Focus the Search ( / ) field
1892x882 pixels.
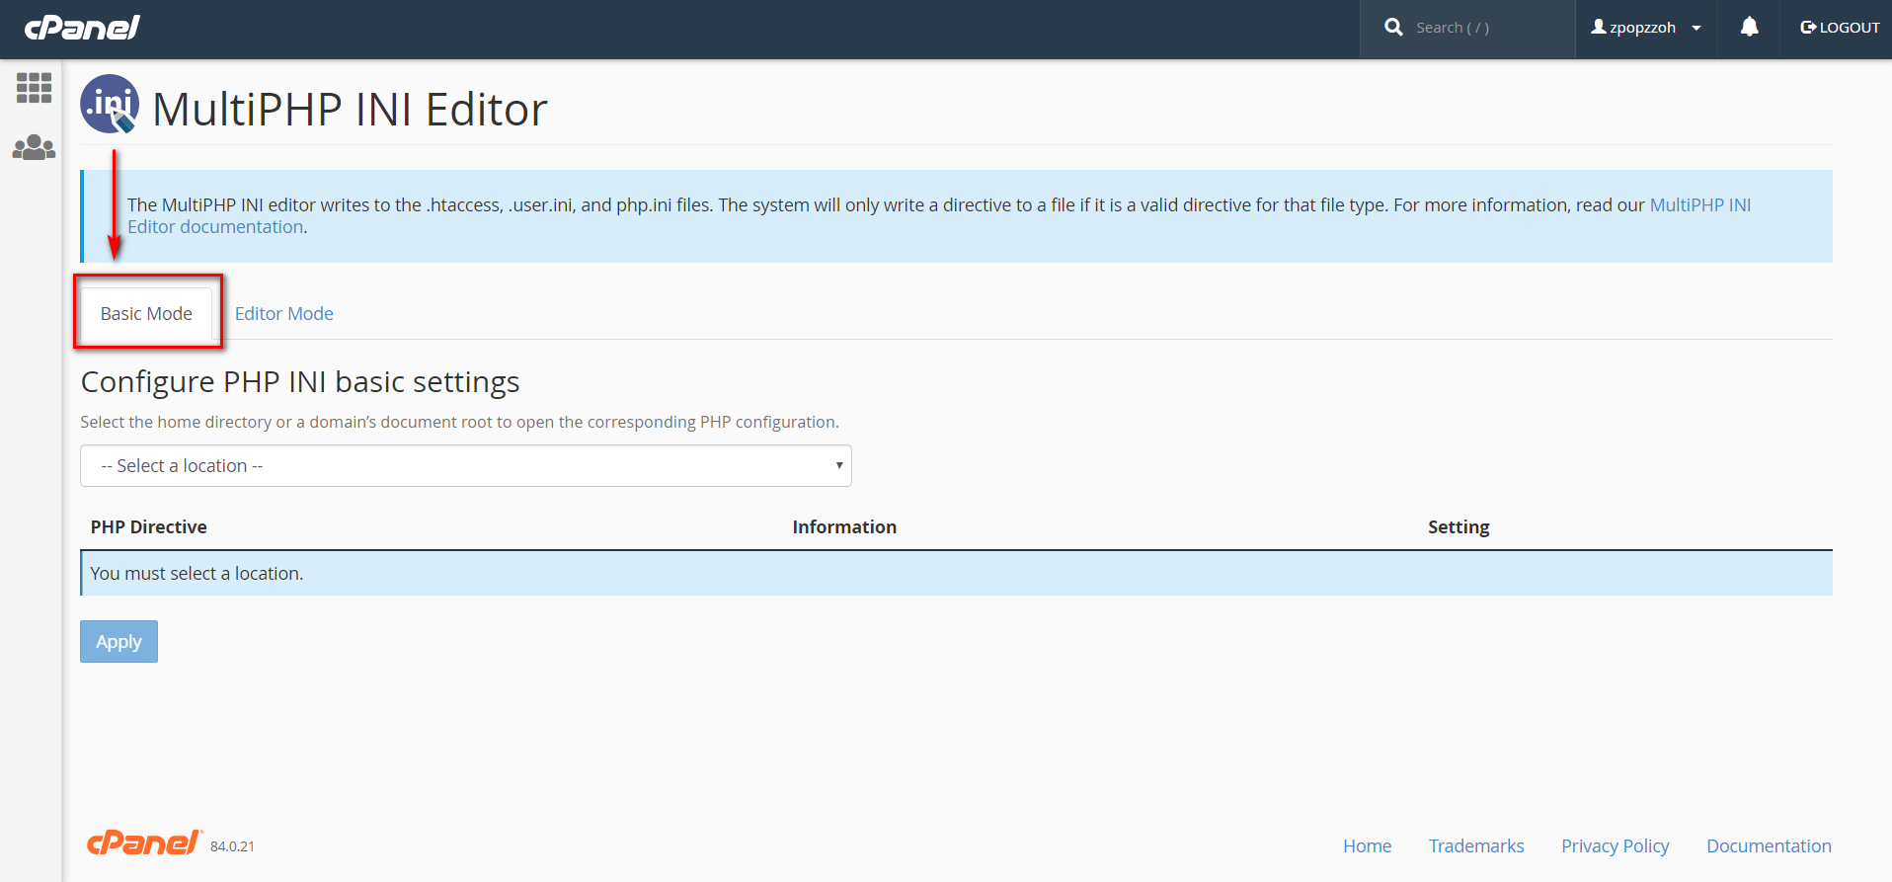1488,28
